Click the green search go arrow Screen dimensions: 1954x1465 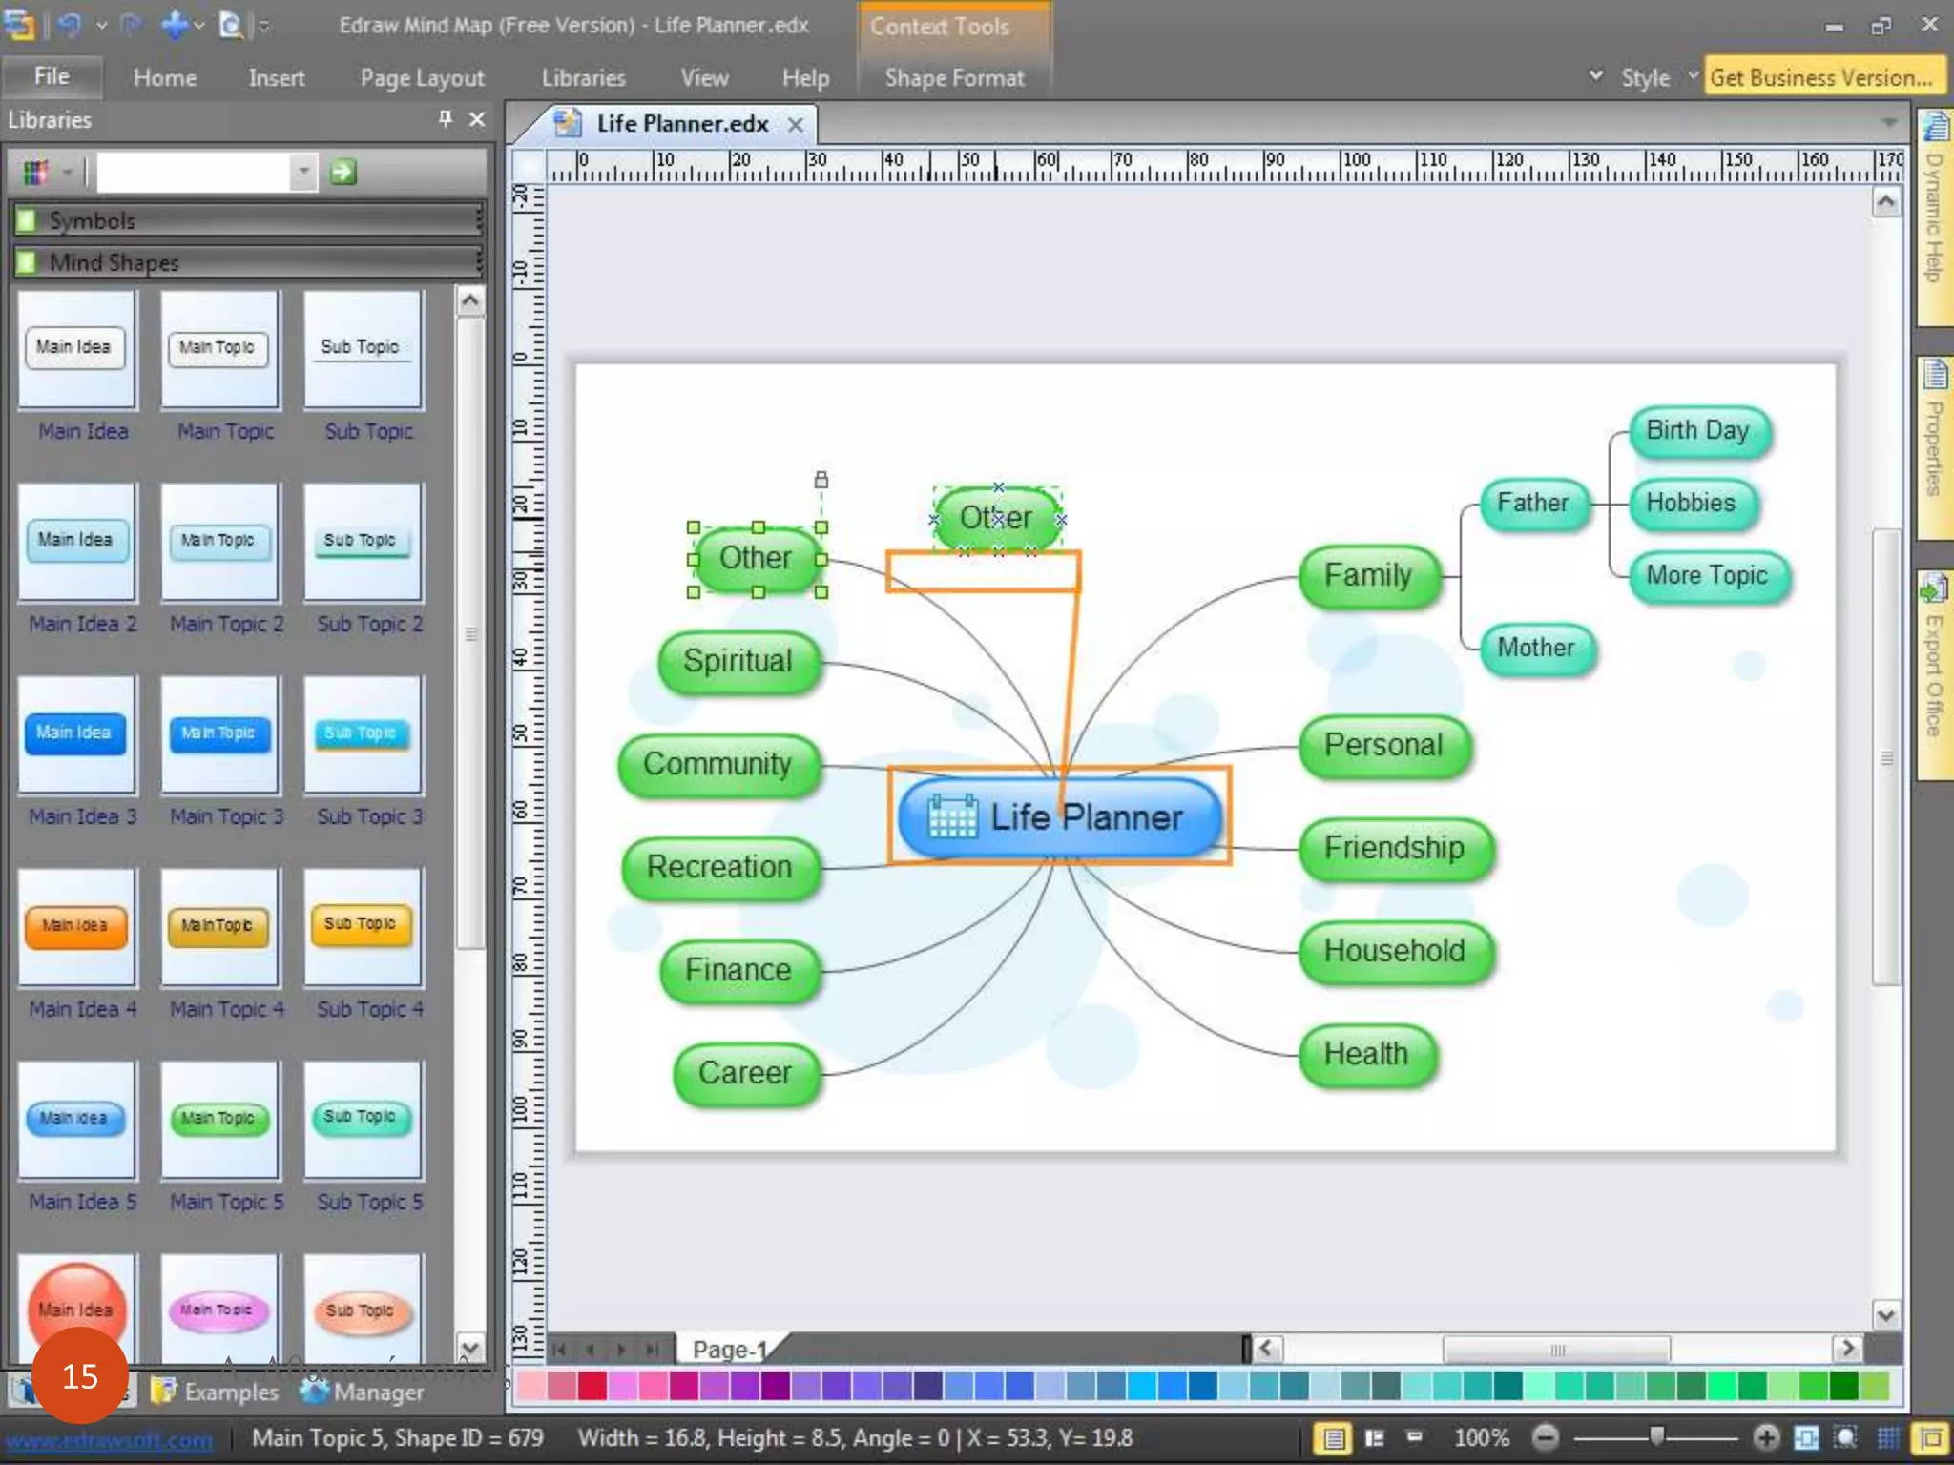(x=343, y=172)
